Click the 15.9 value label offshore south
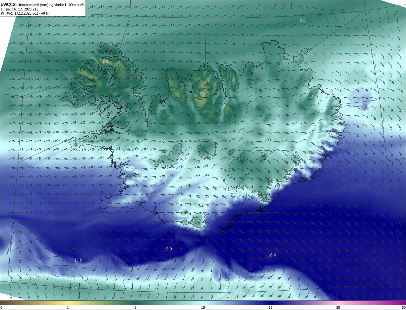 pos(168,249)
